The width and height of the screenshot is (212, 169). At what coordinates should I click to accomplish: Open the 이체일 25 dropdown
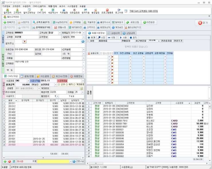point(83,92)
